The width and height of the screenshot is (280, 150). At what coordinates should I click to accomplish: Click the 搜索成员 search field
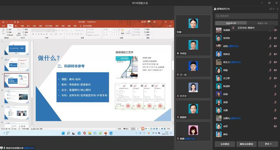[246, 16]
